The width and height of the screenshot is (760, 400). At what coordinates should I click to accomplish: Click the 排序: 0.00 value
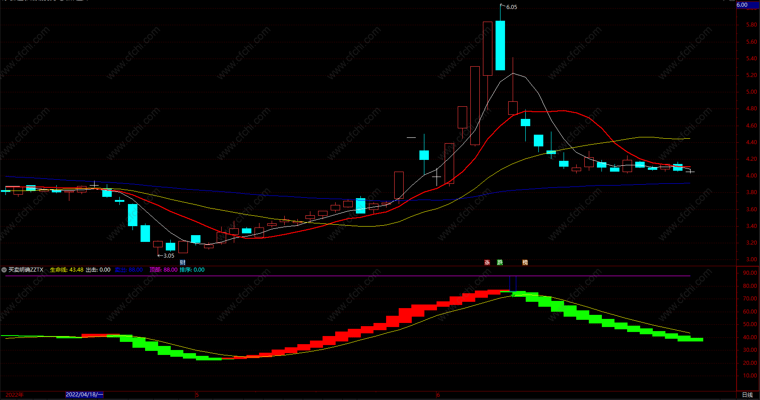click(x=192, y=270)
